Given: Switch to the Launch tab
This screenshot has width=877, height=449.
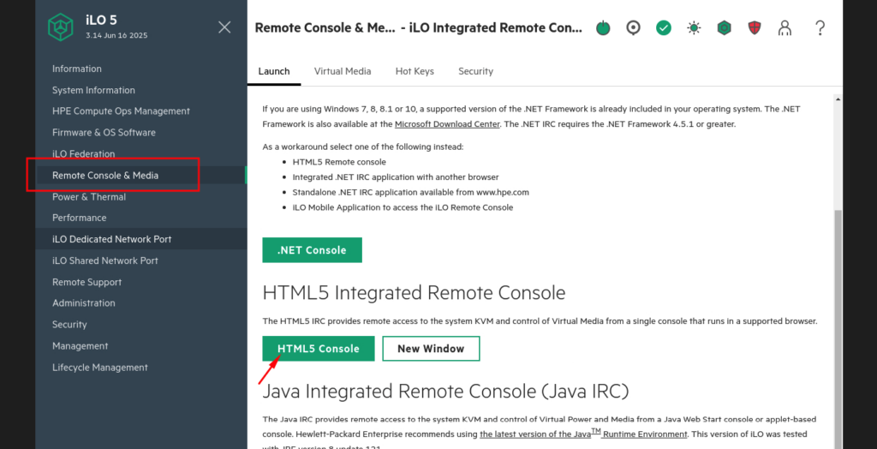Looking at the screenshot, I should coord(274,71).
